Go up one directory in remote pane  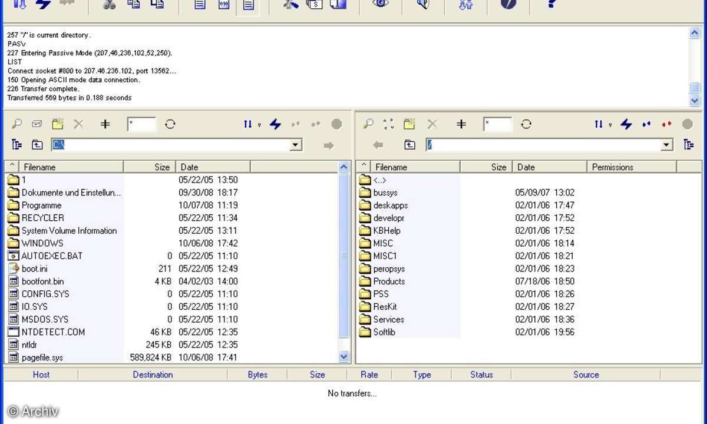tap(409, 145)
